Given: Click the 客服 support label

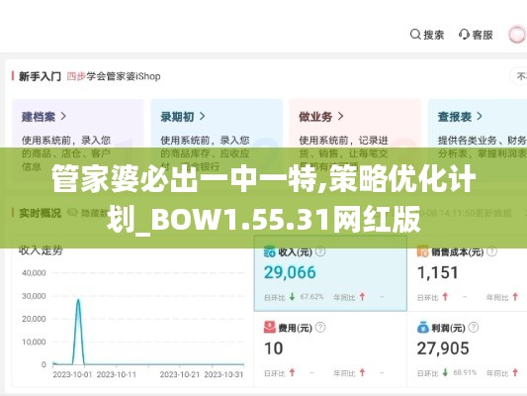Looking at the screenshot, I should coord(483,35).
